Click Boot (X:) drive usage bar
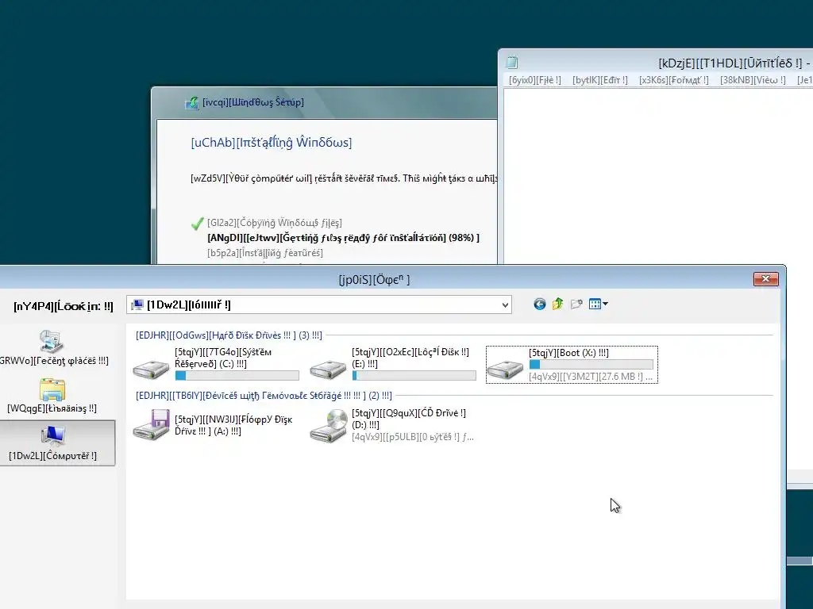Screen dimensions: 813x609 point(591,365)
